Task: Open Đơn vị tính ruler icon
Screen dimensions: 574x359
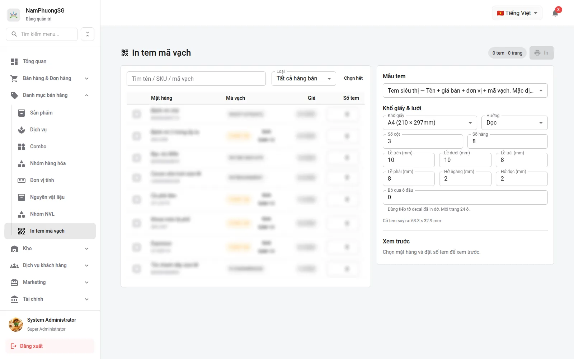Action: [x=22, y=181]
